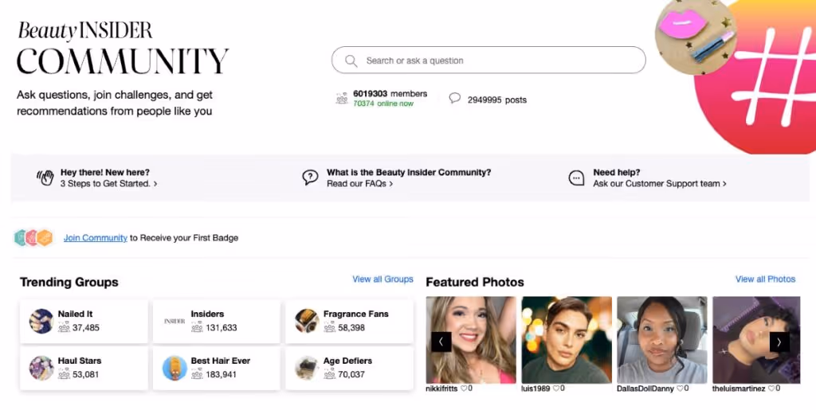This screenshot has height=410, width=816.
Task: Open luis1989 featured photo
Action: coord(567,340)
